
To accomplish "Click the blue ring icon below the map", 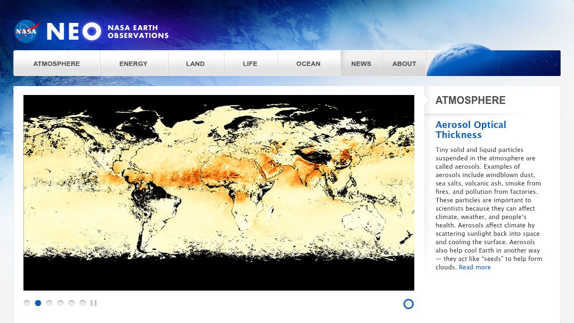I will [408, 304].
